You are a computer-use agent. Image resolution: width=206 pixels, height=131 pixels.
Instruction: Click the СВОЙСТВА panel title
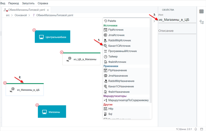(x=168, y=10)
